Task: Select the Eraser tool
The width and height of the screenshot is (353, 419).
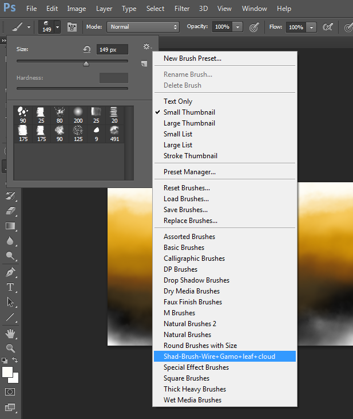Action: [10, 210]
